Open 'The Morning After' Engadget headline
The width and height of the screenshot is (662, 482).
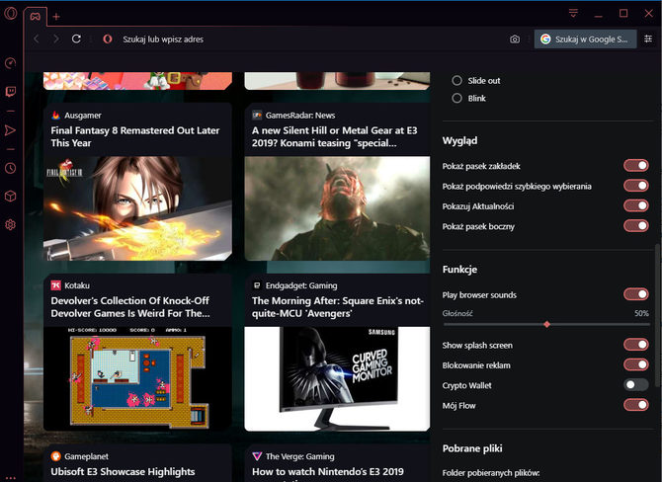click(x=337, y=307)
